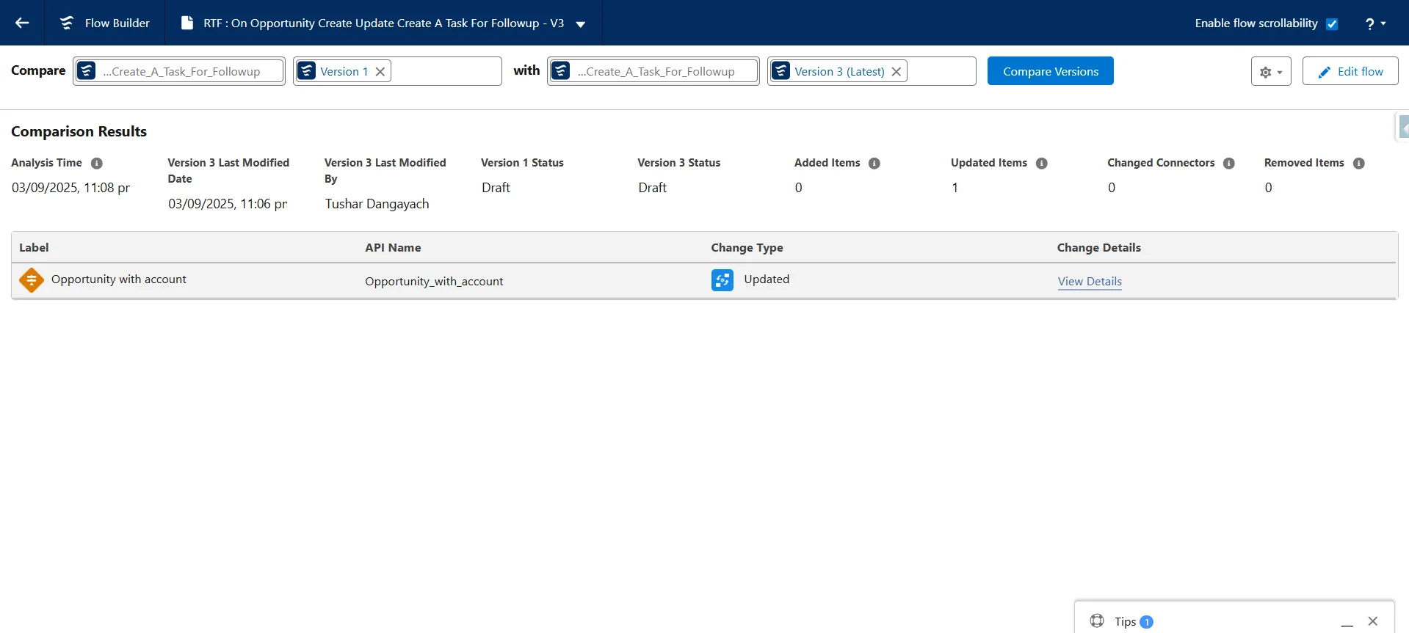Image resolution: width=1409 pixels, height=633 pixels.
Task: Click Compare Versions button
Action: pyautogui.click(x=1051, y=71)
